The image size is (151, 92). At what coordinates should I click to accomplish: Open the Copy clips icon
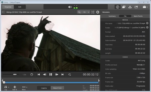click(x=124, y=7)
